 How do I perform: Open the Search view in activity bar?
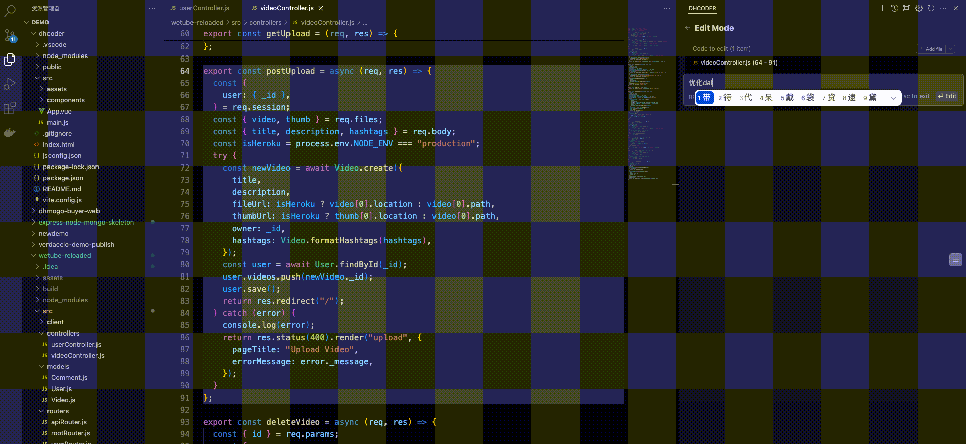(10, 10)
